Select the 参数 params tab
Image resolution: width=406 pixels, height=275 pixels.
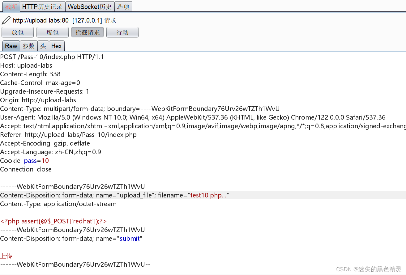[29, 46]
